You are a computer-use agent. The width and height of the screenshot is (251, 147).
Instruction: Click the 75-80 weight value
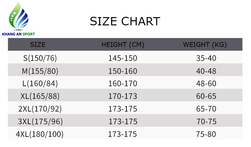206,134
